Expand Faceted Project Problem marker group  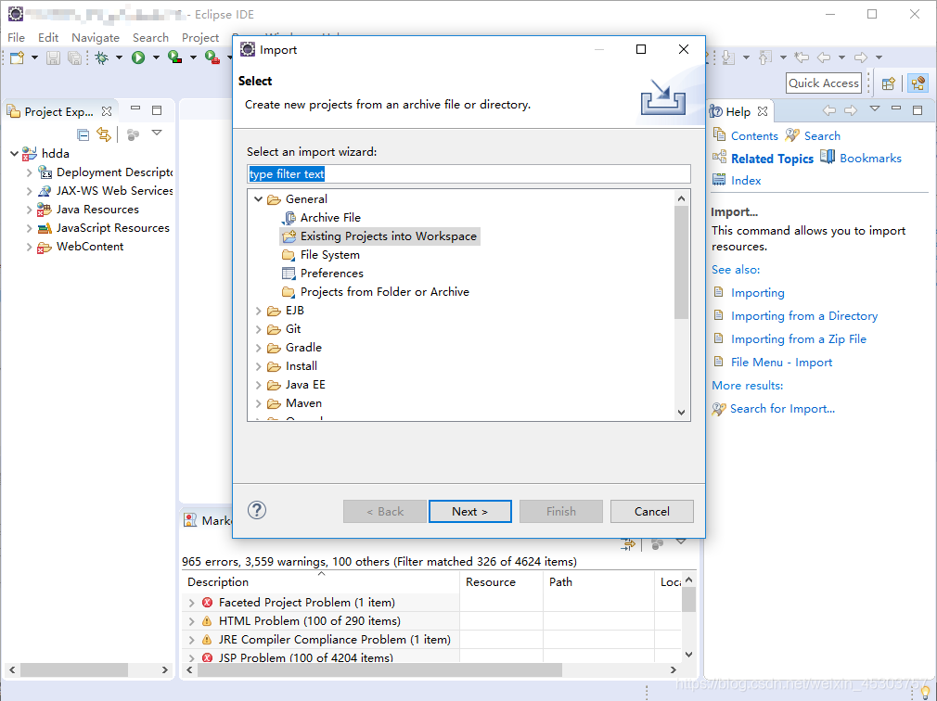pyautogui.click(x=191, y=603)
